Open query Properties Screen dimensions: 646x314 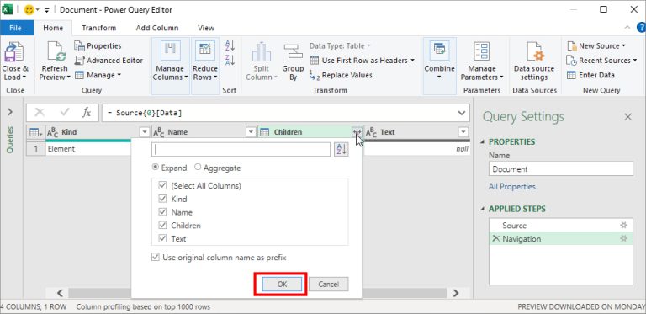(98, 45)
